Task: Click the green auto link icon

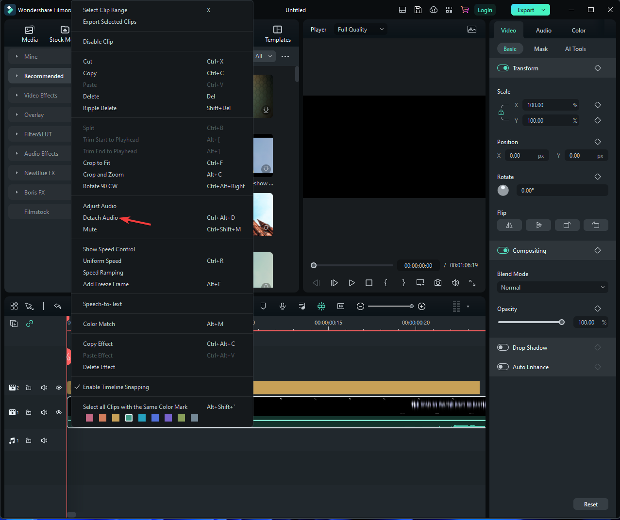Action: (30, 324)
